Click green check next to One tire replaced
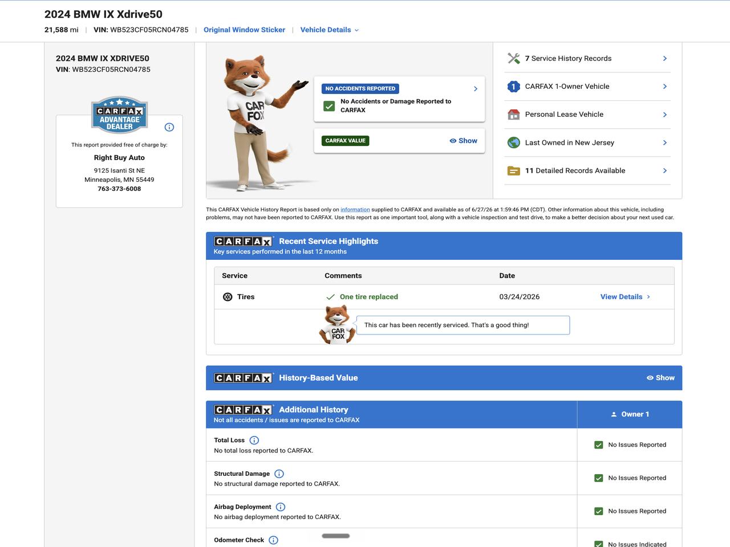Screen dimensions: 730x547 tap(330, 297)
